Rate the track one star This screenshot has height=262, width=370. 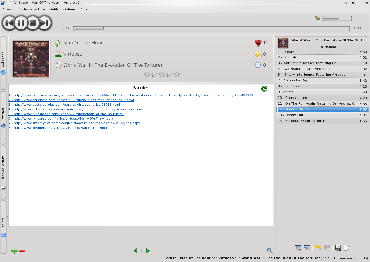point(147,75)
